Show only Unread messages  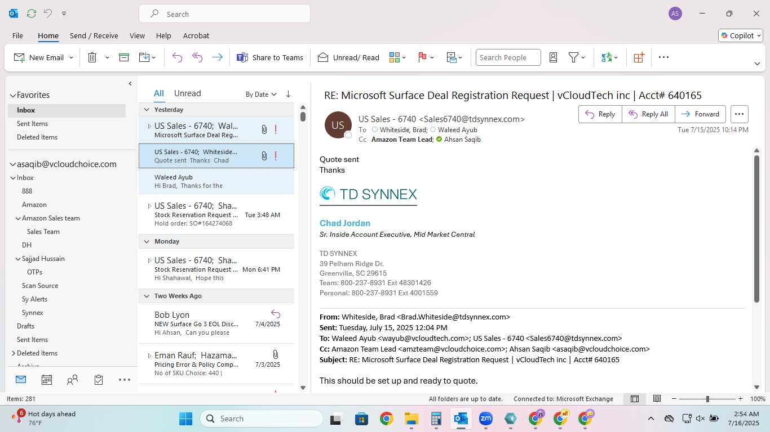point(188,93)
